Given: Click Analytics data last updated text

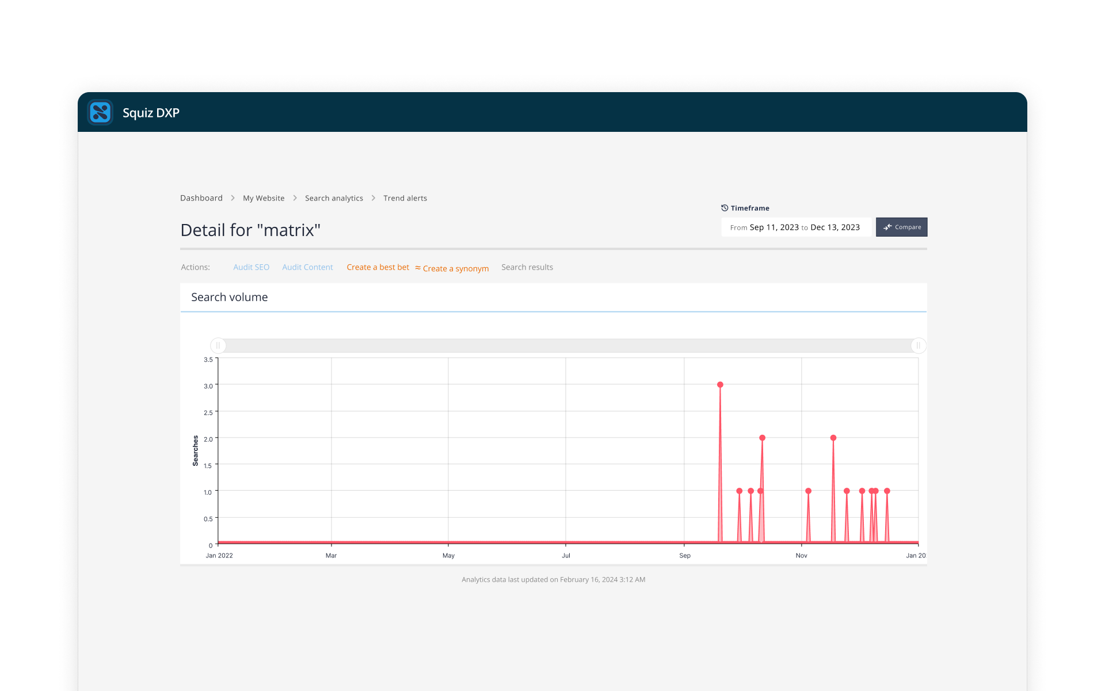Looking at the screenshot, I should point(553,579).
